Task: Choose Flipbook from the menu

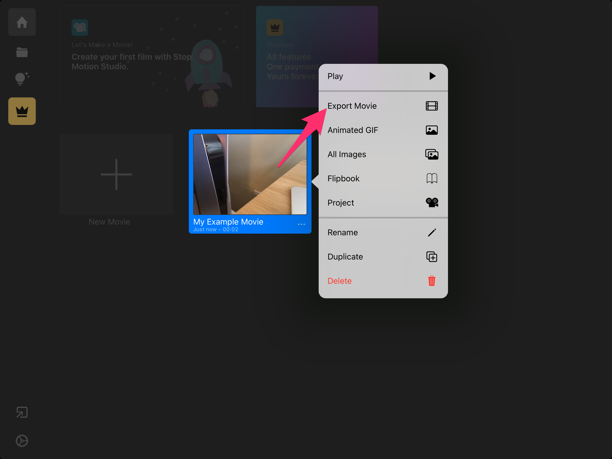Action: pyautogui.click(x=343, y=178)
